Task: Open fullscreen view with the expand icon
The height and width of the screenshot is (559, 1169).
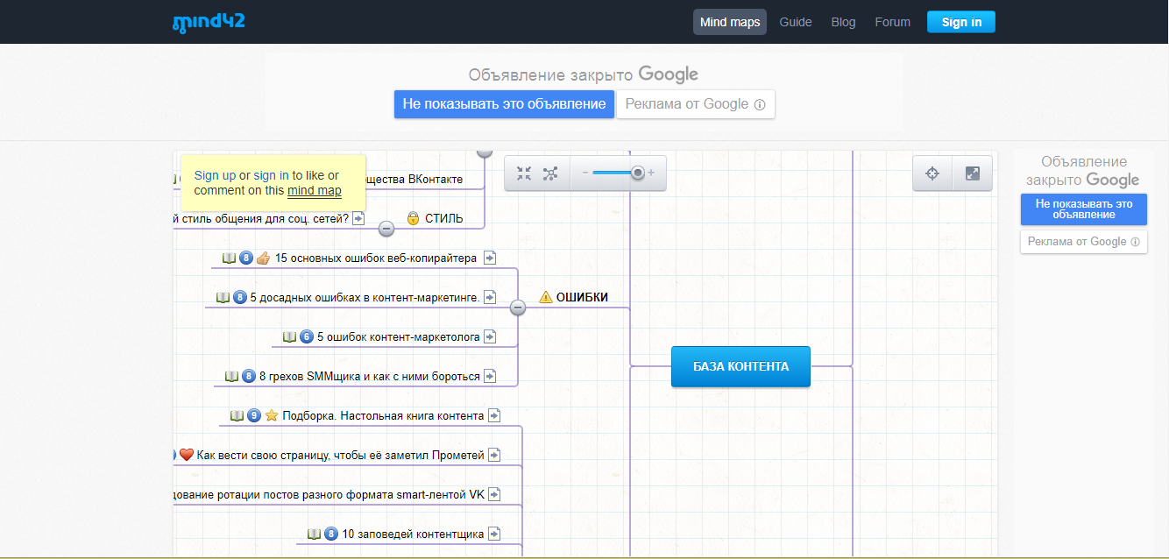Action: (x=972, y=173)
